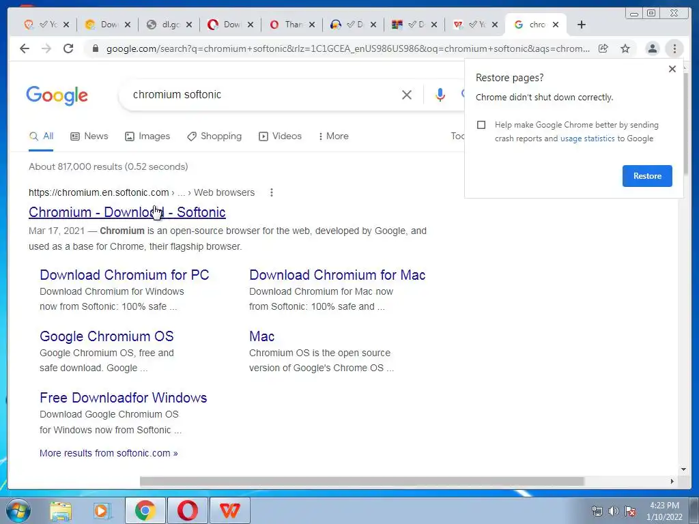Open the Chrome three-dot menu
The width and height of the screenshot is (699, 524).
(x=674, y=48)
